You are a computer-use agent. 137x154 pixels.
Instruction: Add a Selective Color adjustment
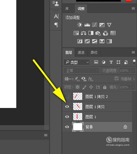click(x=102, y=41)
